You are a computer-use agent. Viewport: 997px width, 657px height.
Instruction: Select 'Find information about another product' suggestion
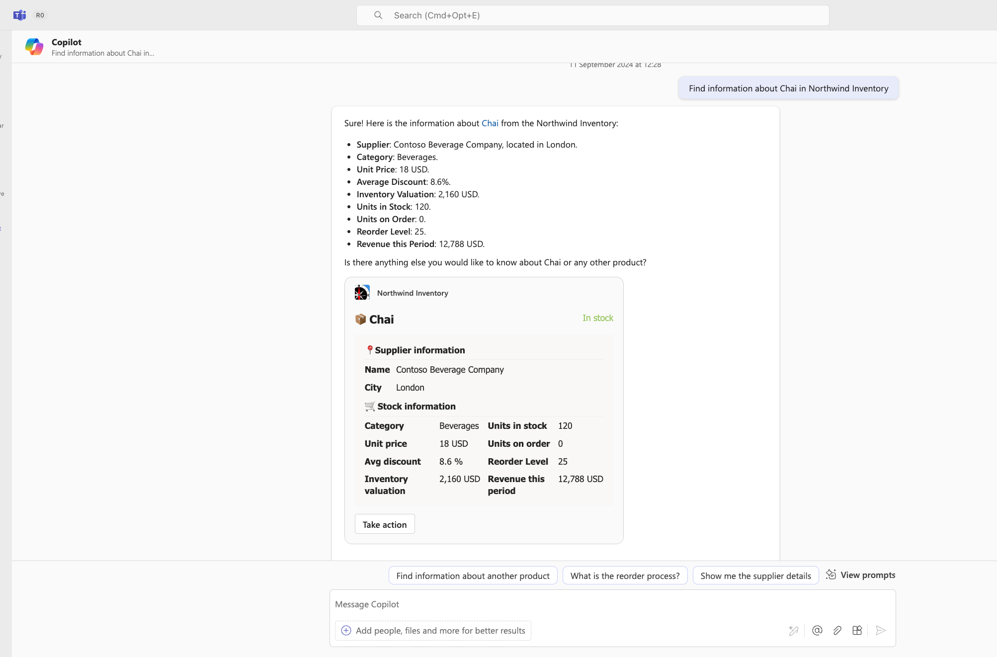[473, 575]
